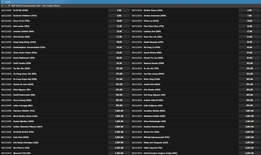Click the Matthias Kicklitz (GER) name
The width and height of the screenshot is (261, 155).
154,116
